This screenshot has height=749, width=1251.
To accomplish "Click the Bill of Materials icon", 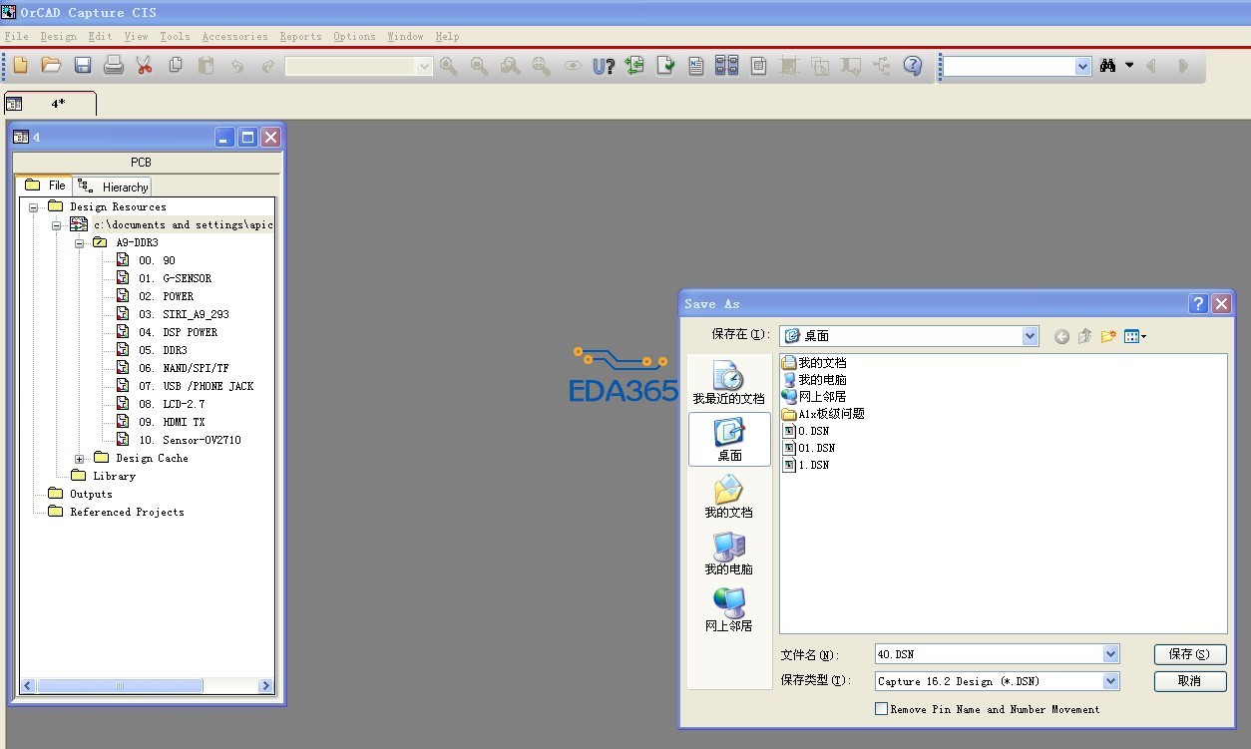I will (x=758, y=66).
